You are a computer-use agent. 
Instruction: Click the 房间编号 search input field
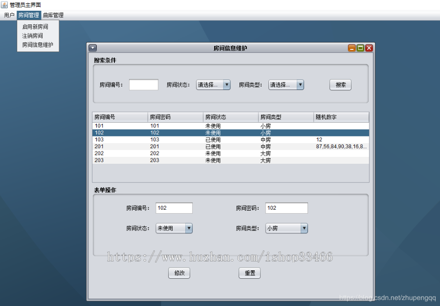(143, 85)
